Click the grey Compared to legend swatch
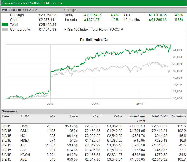Viewport: 187px width, 162px height. tap(5, 30)
